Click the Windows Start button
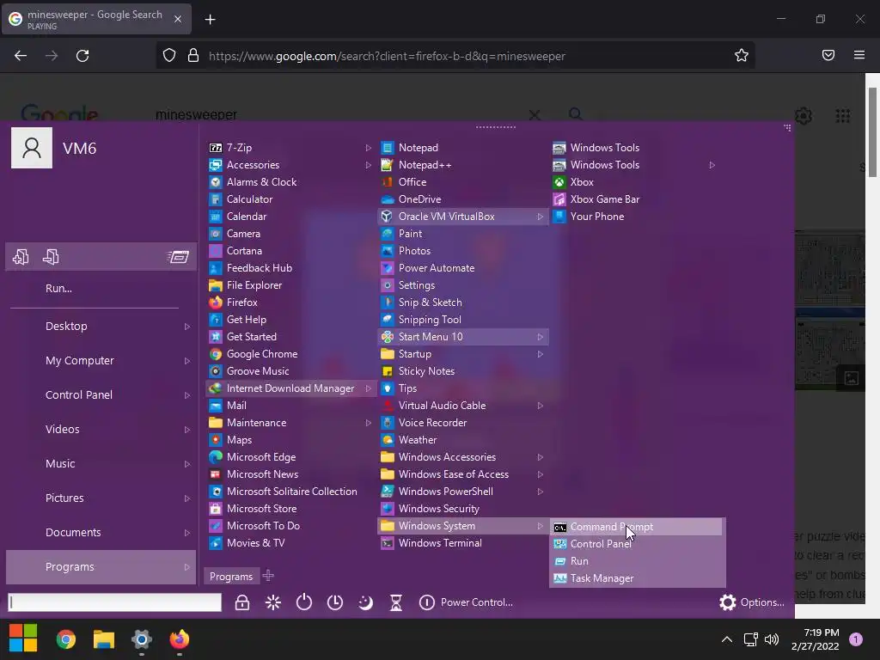 pyautogui.click(x=23, y=639)
